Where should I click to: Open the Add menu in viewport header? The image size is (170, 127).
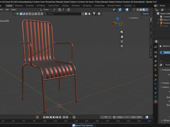[7, 10]
